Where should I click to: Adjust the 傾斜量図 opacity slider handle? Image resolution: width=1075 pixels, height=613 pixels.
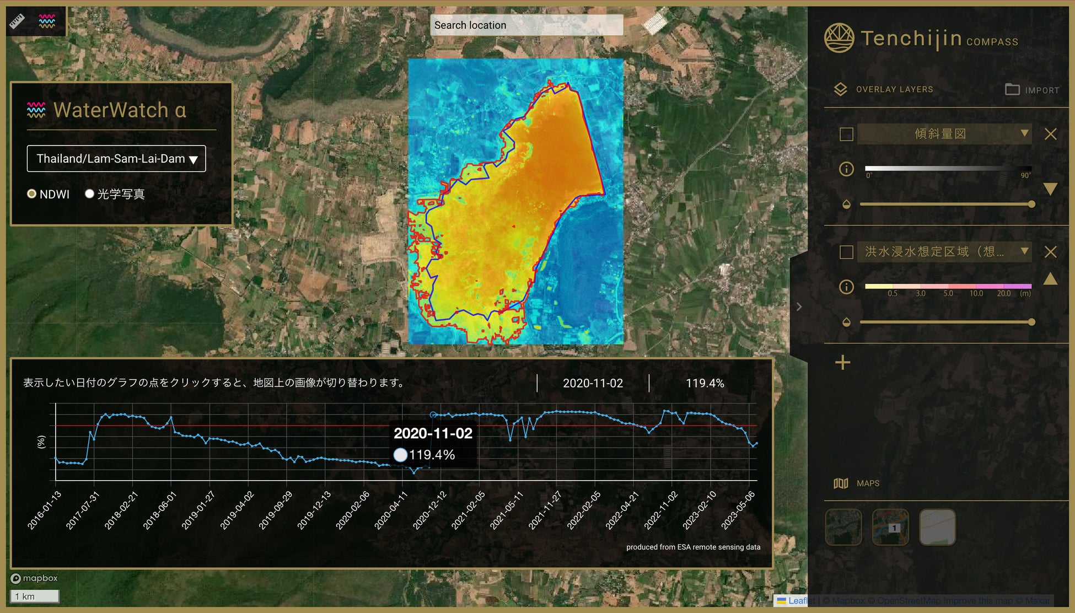1031,204
